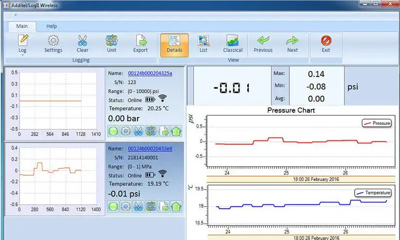Click the first device's mini pressure graph
This screenshot has height=240, width=400.
[53, 101]
